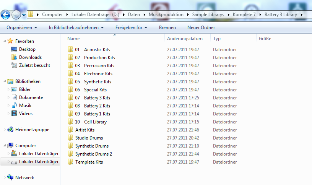The height and width of the screenshot is (185, 312).
Task: Click the folder icon of Studio Drums
Action: point(70,138)
